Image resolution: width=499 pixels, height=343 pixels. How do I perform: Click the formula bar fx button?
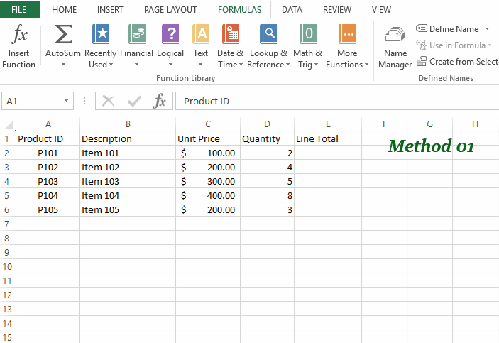(x=159, y=102)
